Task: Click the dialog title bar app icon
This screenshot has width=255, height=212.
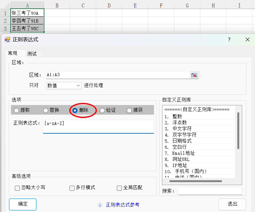Action: point(7,40)
